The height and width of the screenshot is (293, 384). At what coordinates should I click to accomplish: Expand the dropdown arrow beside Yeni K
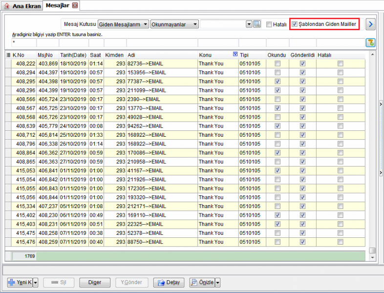tap(36, 282)
